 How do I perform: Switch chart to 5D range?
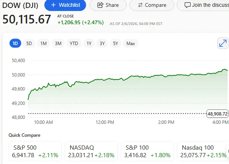click(29, 43)
